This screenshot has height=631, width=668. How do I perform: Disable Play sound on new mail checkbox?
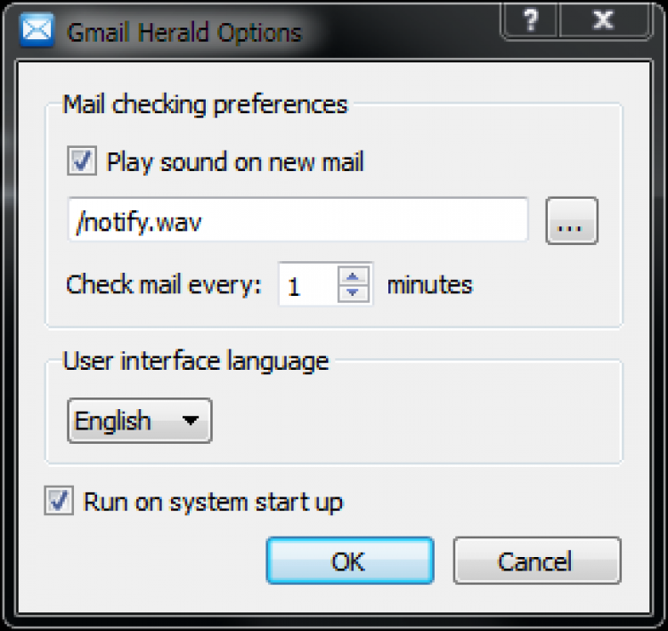[82, 162]
